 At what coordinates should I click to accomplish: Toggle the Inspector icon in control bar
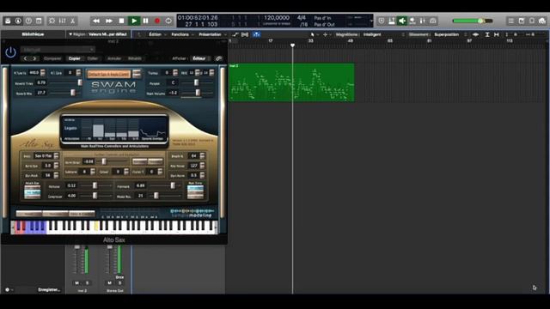pyautogui.click(x=18, y=21)
